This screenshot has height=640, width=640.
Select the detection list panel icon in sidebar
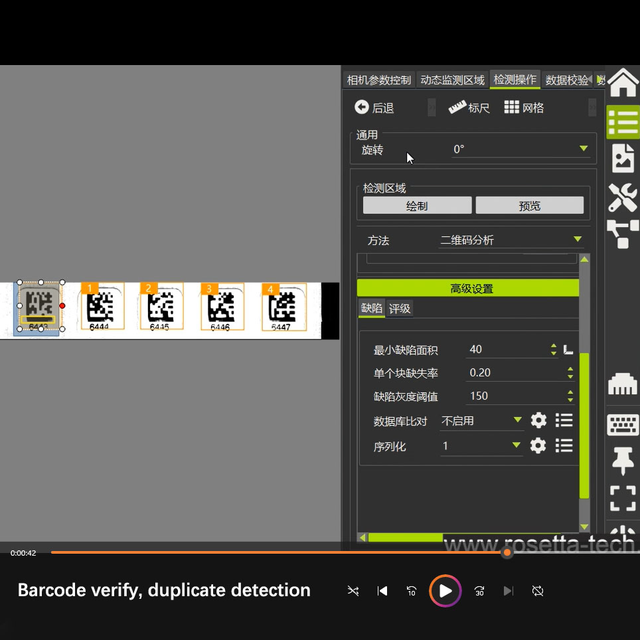click(622, 121)
